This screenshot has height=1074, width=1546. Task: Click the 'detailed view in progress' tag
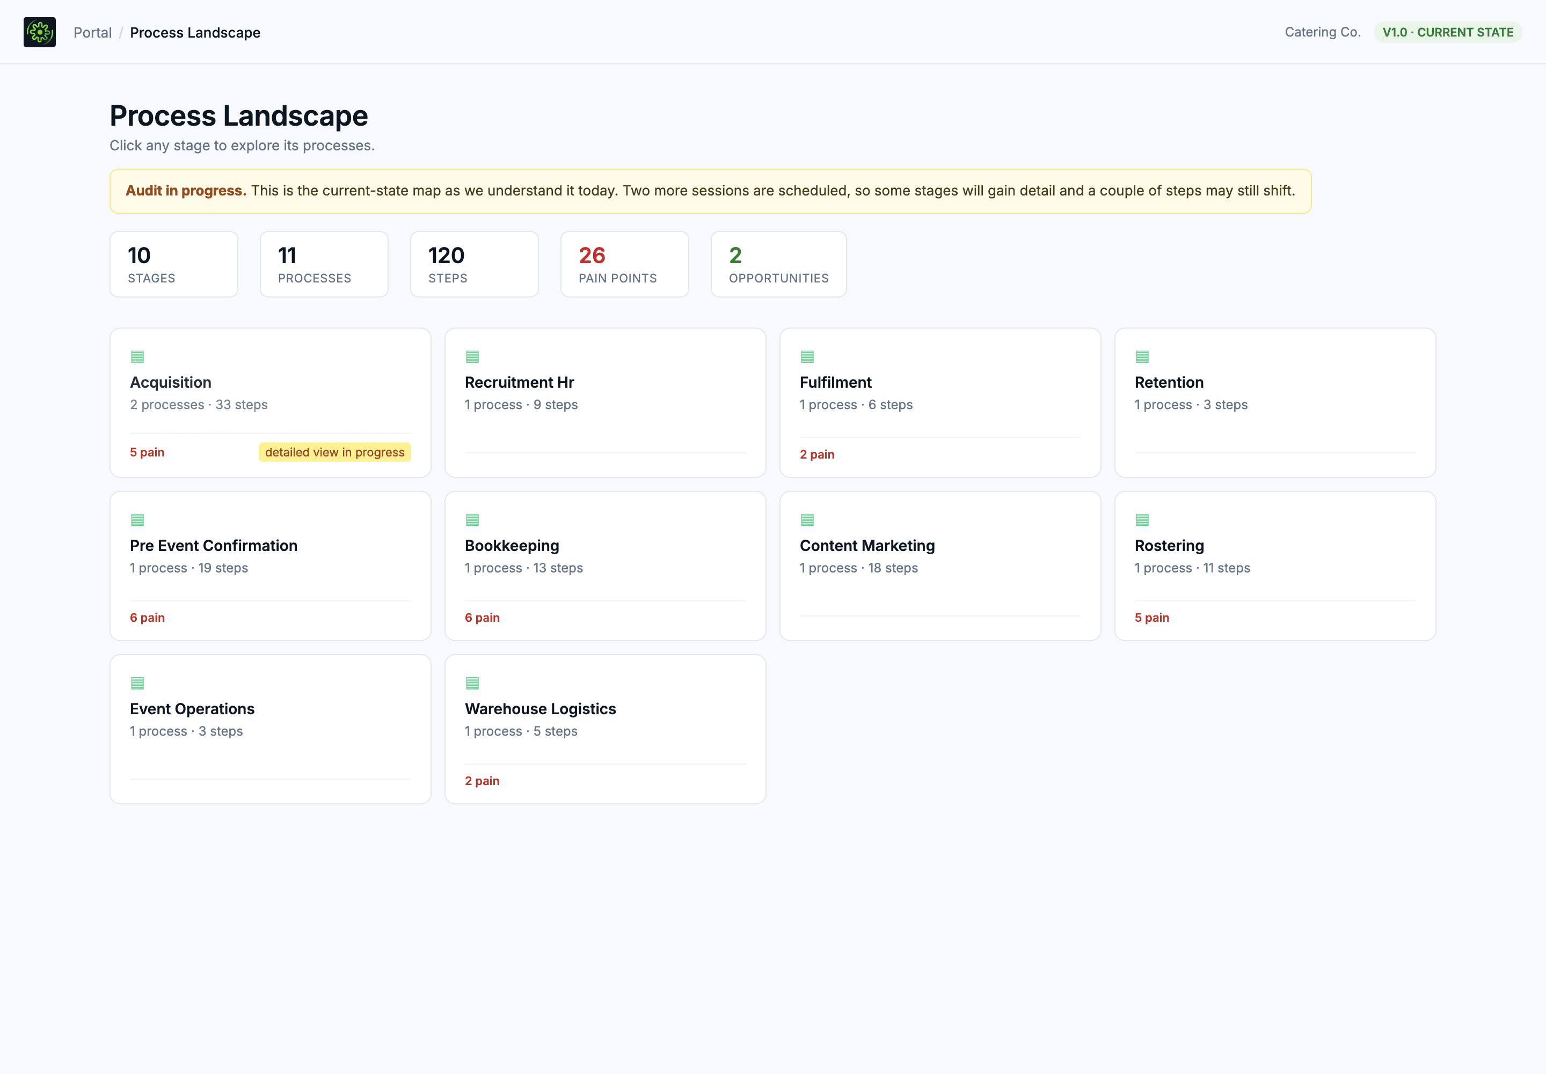[334, 452]
